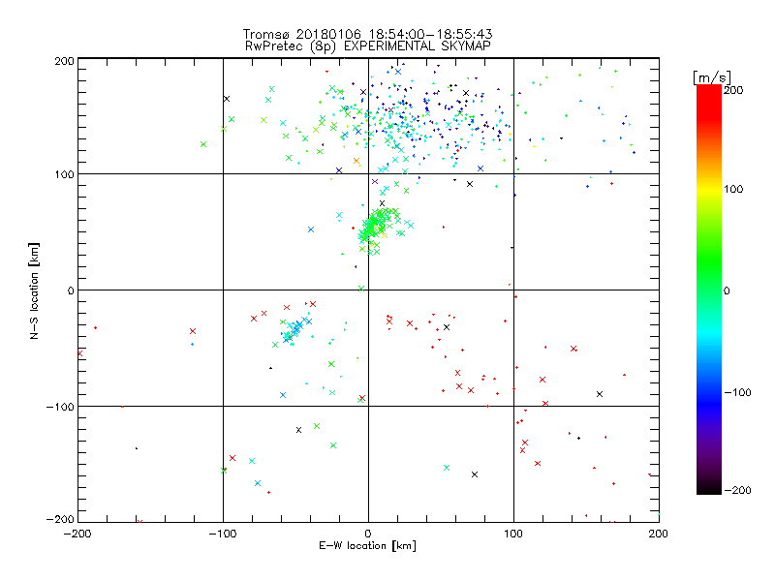Click the black bottom of the colorbar
This screenshot has height=581, width=775.
(x=709, y=487)
